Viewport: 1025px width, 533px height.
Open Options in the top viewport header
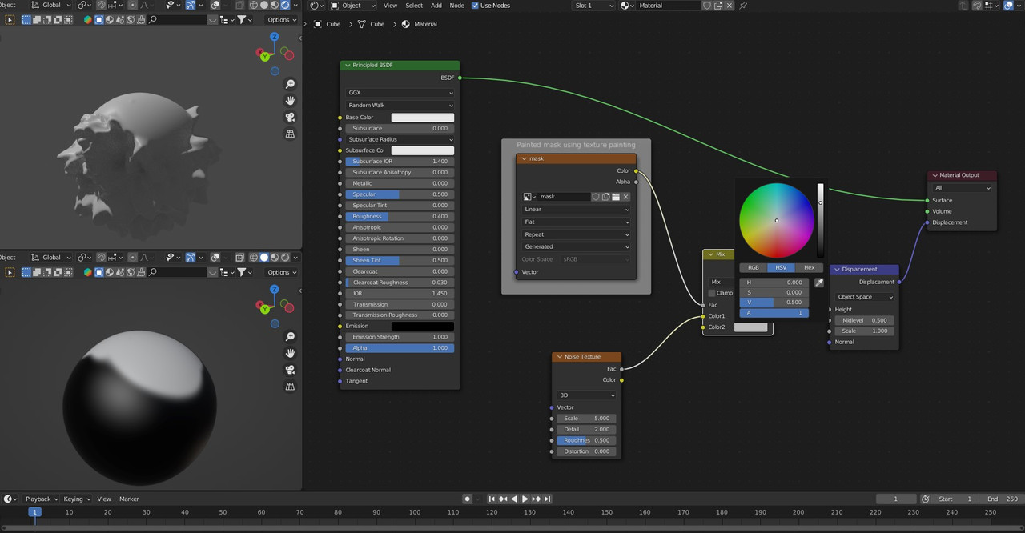pos(281,20)
